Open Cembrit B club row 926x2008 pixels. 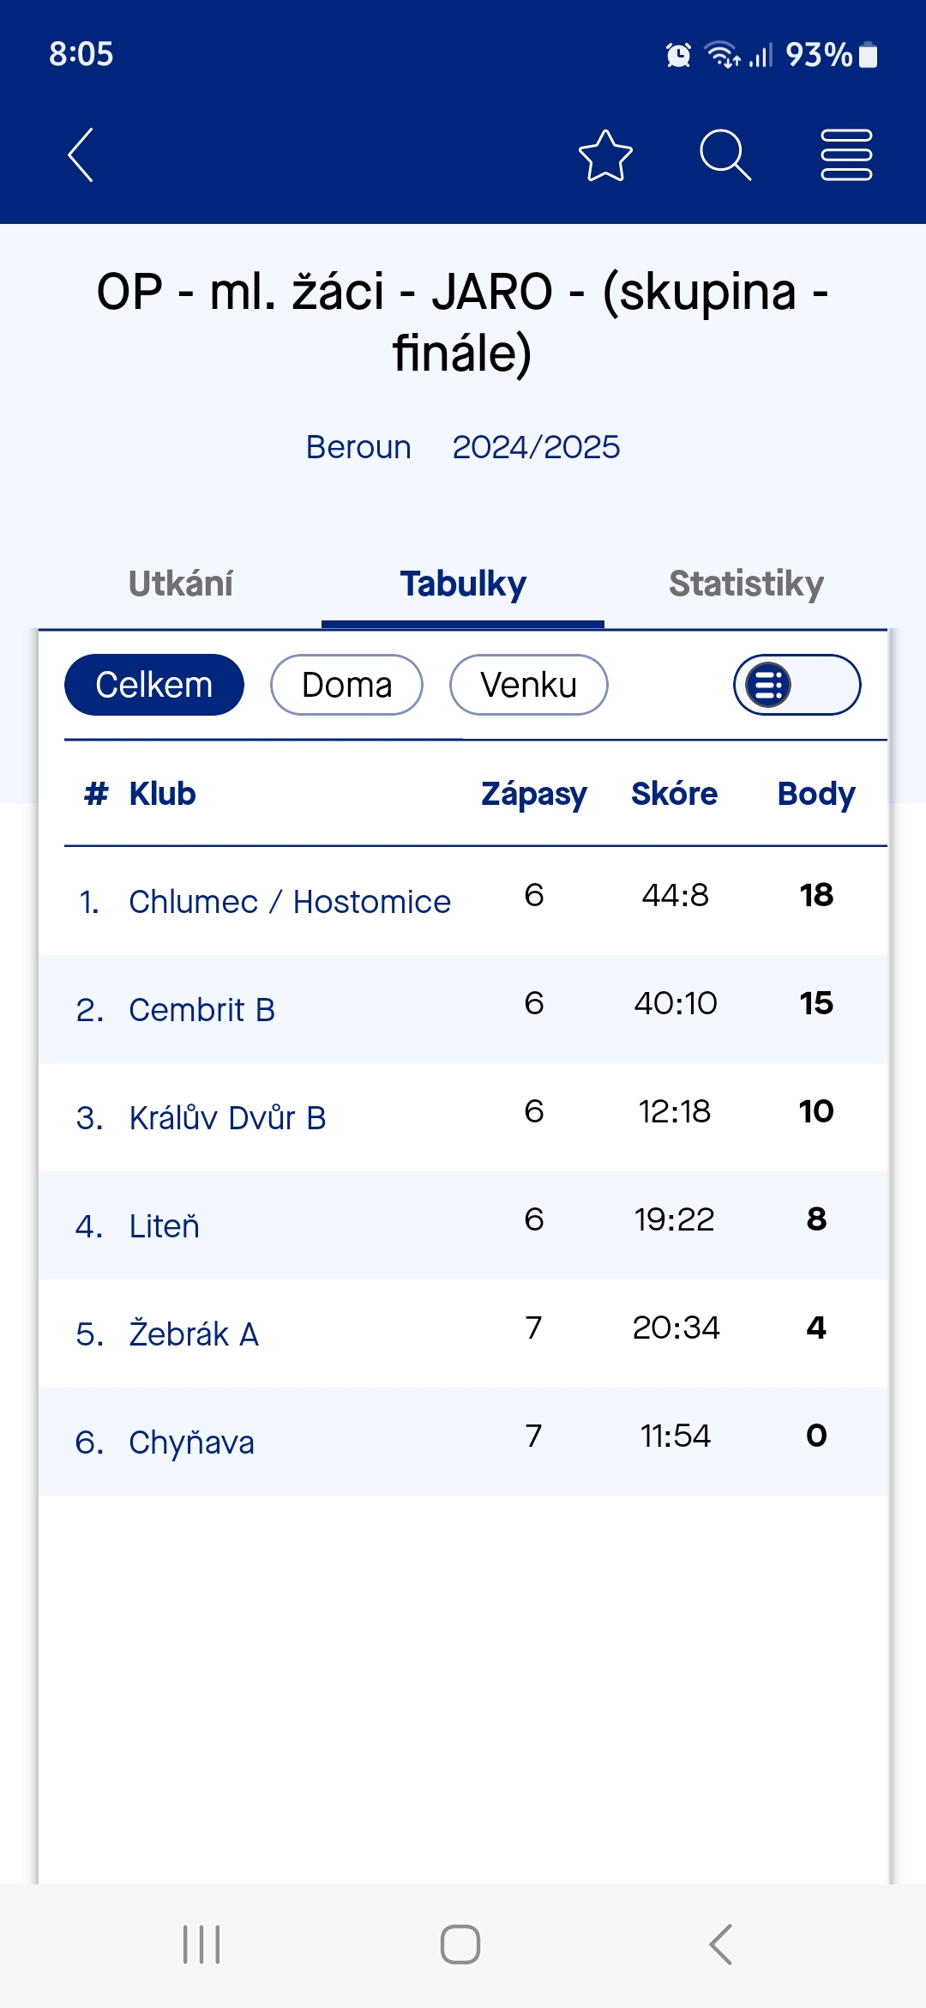(x=463, y=1009)
